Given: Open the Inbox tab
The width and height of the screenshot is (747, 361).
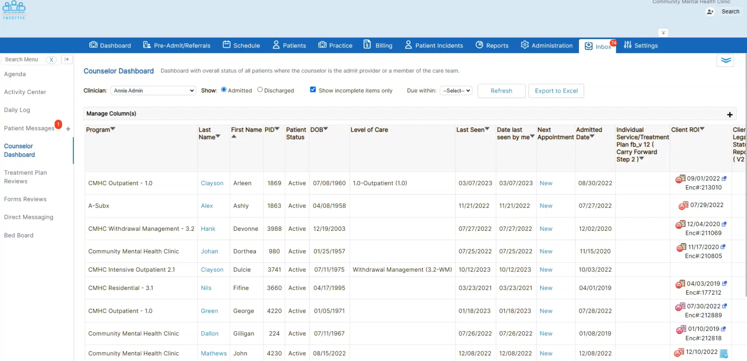Looking at the screenshot, I should [x=598, y=46].
